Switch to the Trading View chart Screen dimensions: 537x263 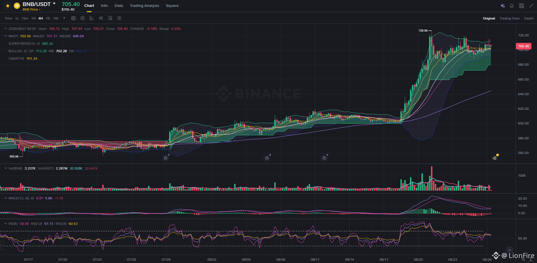(x=509, y=18)
